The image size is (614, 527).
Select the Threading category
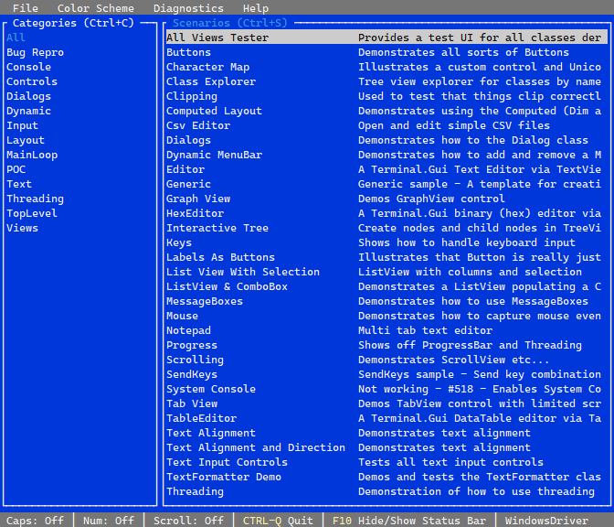coord(35,199)
